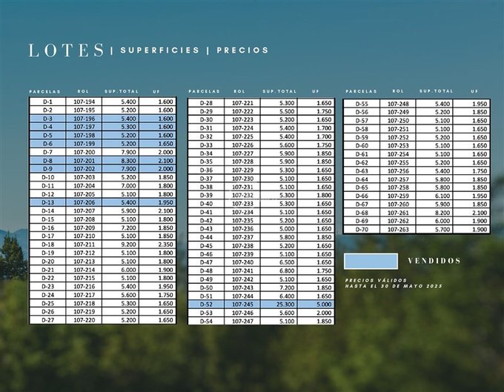The width and height of the screenshot is (504, 392).
Task: Select the sold parcel D-8 cell
Action: 48,161
